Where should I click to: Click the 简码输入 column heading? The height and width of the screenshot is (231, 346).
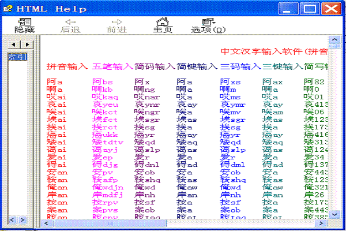(155, 66)
